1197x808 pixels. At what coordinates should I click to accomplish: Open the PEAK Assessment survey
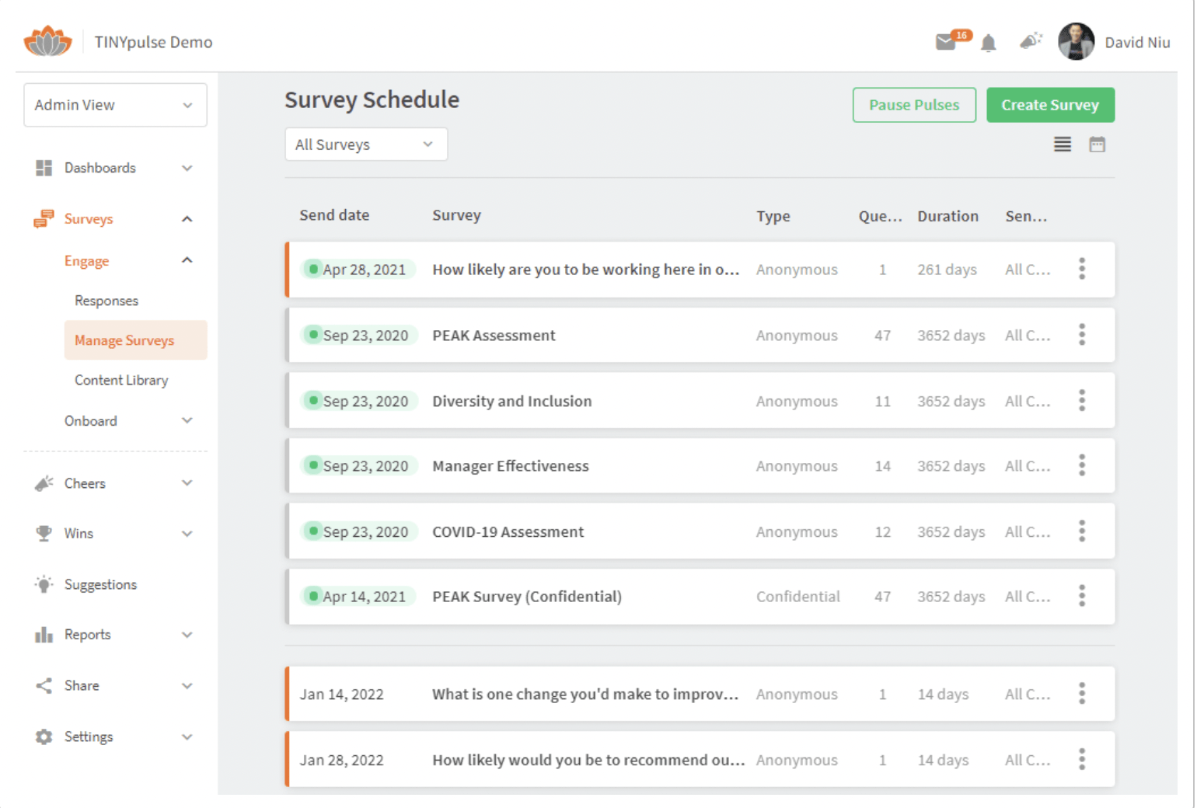(494, 336)
